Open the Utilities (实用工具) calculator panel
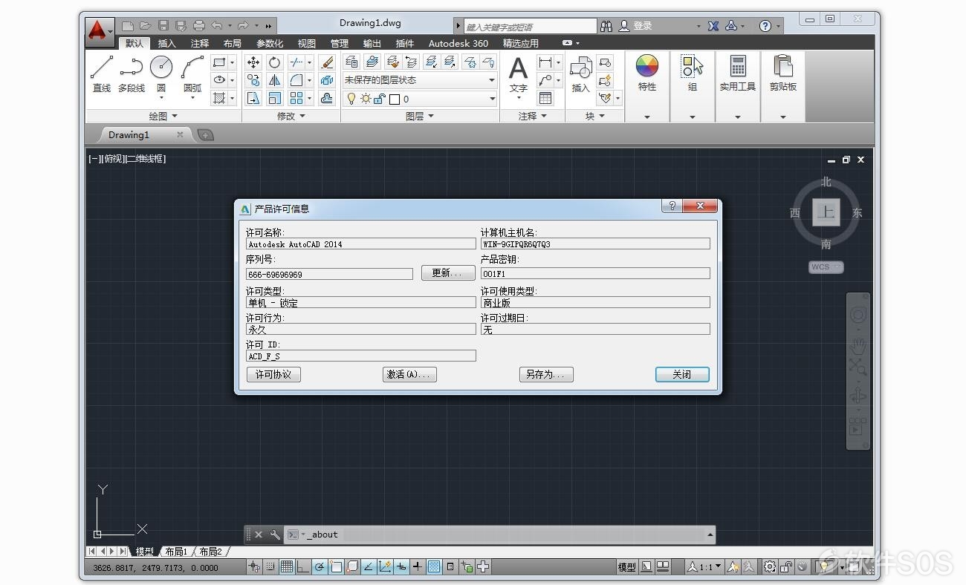This screenshot has height=585, width=966. coord(737,73)
